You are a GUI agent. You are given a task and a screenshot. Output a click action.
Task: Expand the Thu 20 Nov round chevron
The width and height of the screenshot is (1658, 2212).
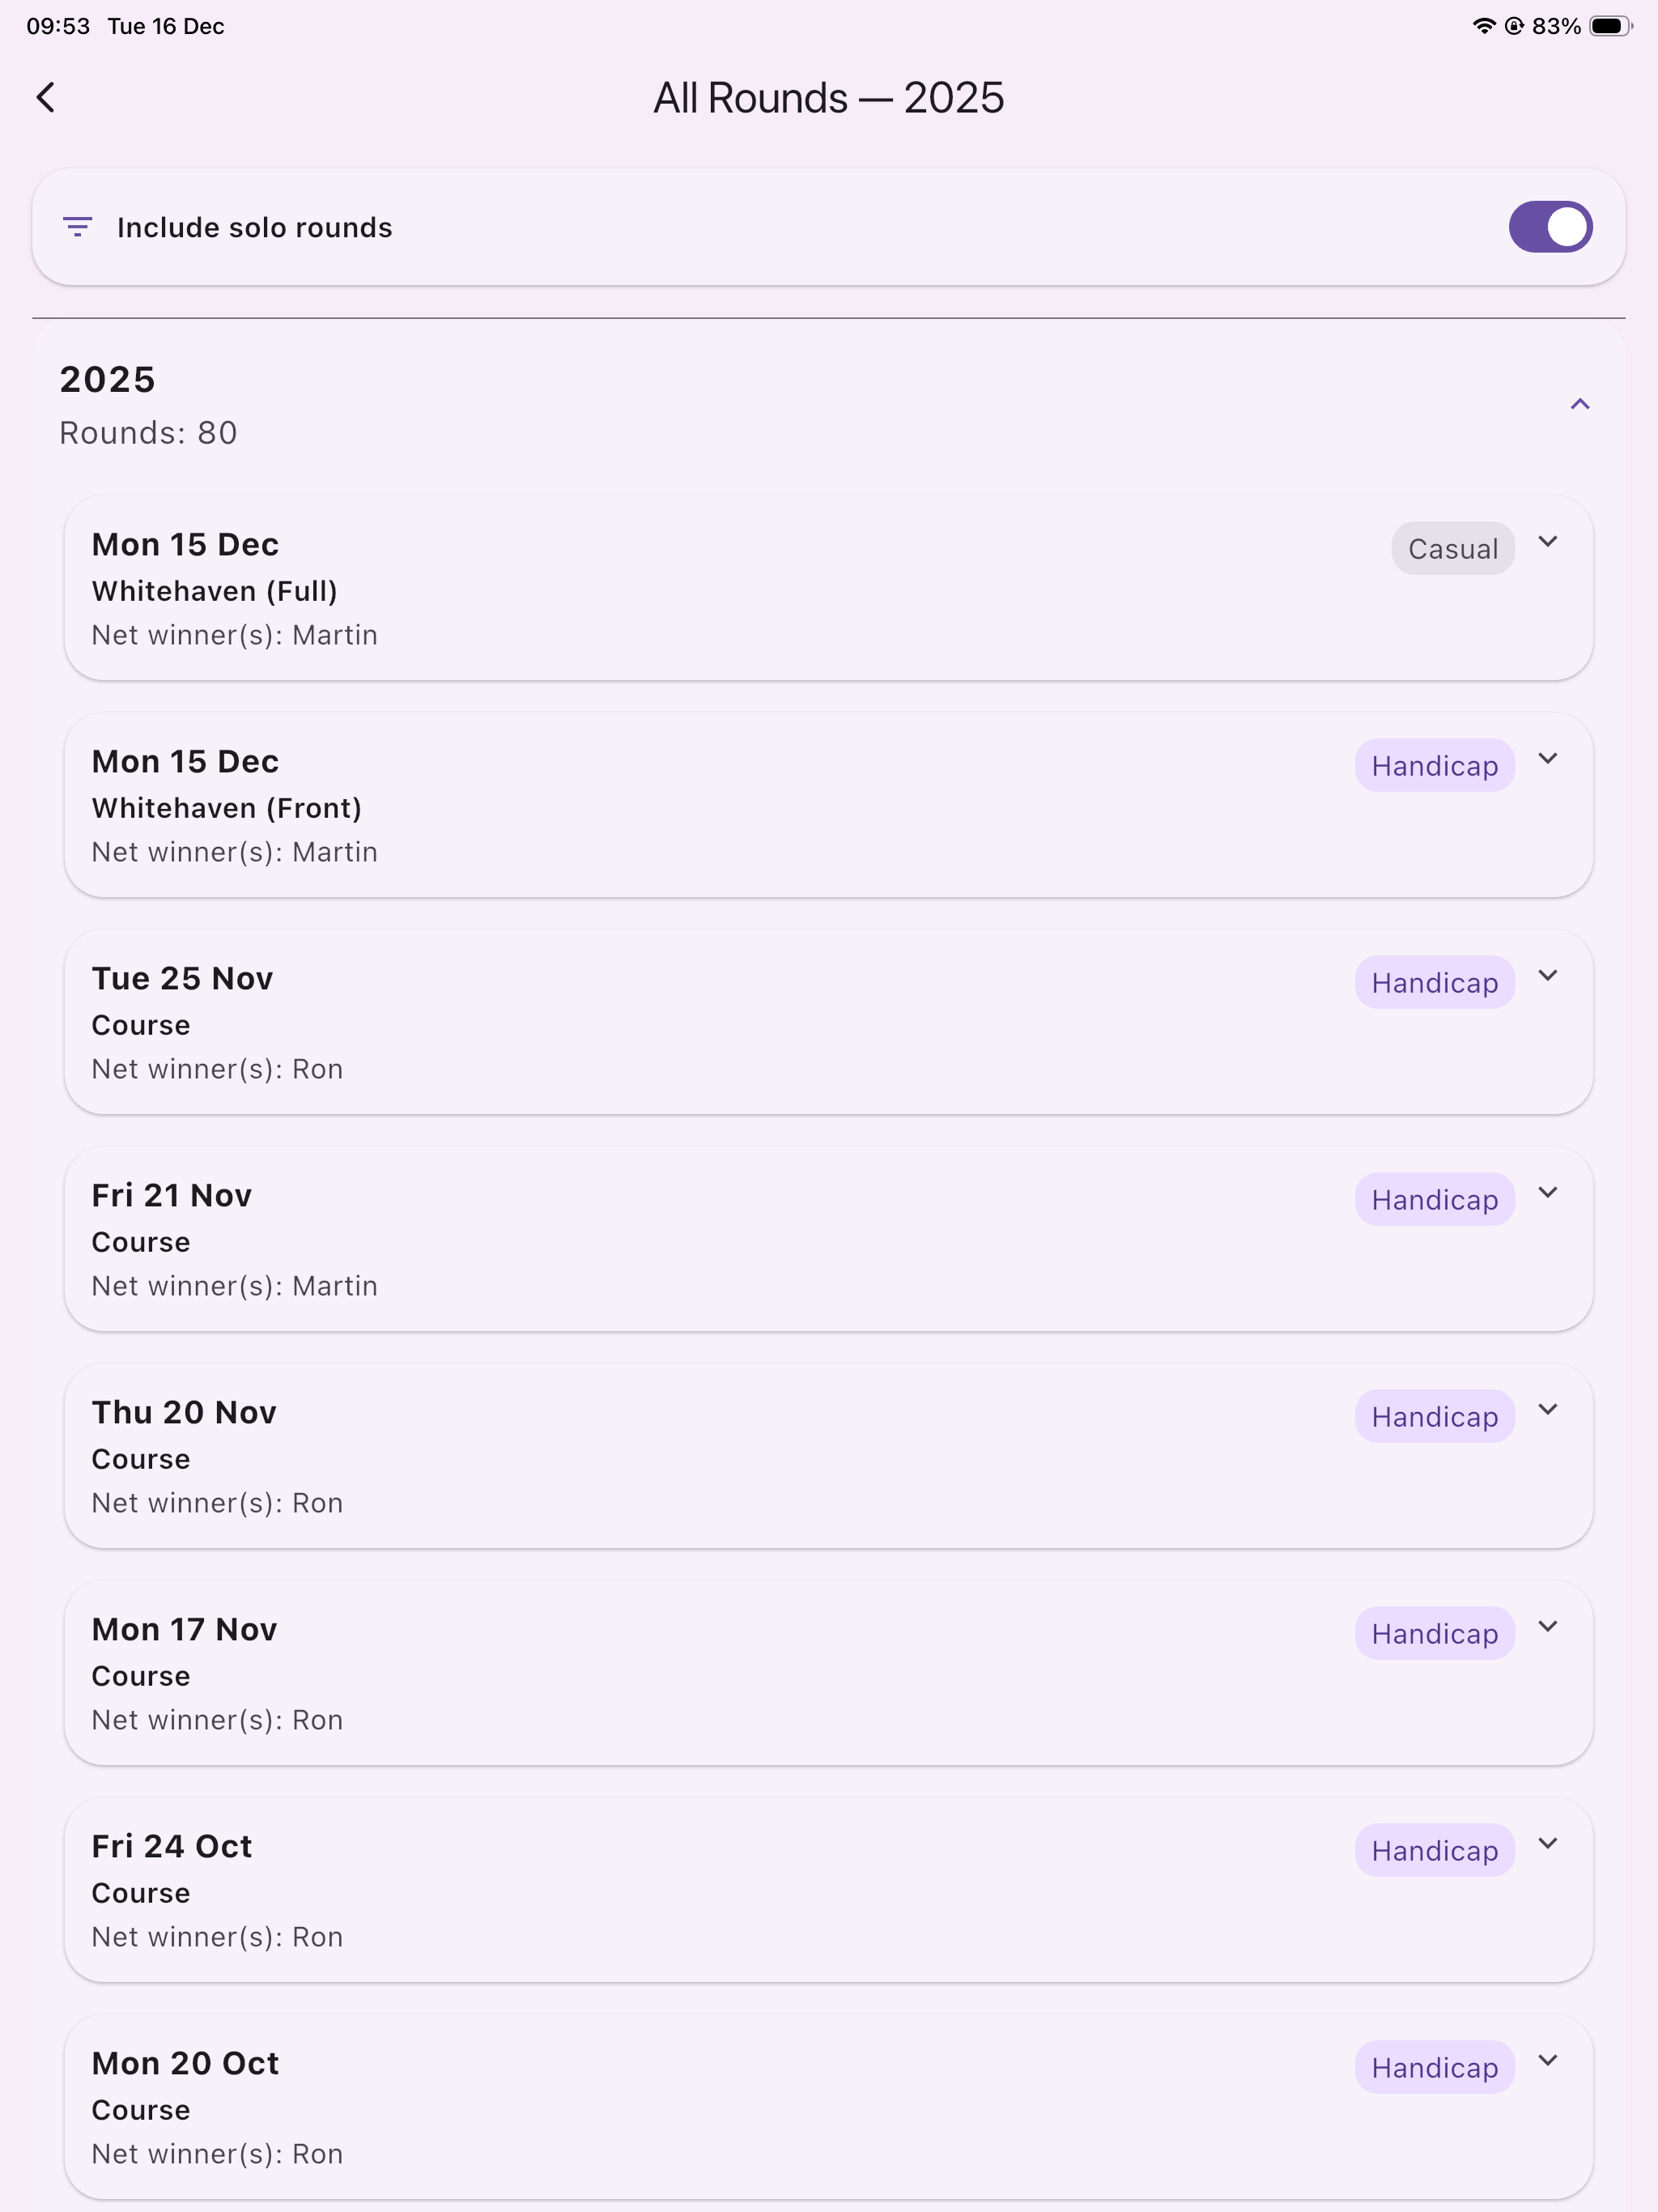point(1548,1410)
